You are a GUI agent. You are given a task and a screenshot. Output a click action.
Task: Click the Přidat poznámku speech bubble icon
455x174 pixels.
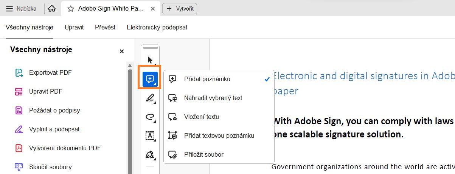(x=173, y=79)
